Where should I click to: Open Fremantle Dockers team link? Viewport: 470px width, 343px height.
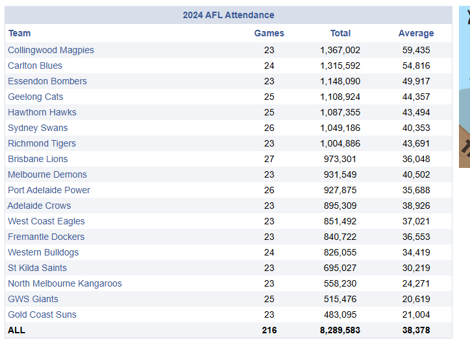46,237
